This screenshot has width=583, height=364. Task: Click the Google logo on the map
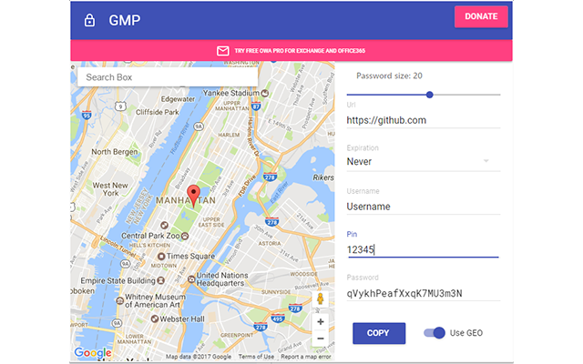(93, 353)
